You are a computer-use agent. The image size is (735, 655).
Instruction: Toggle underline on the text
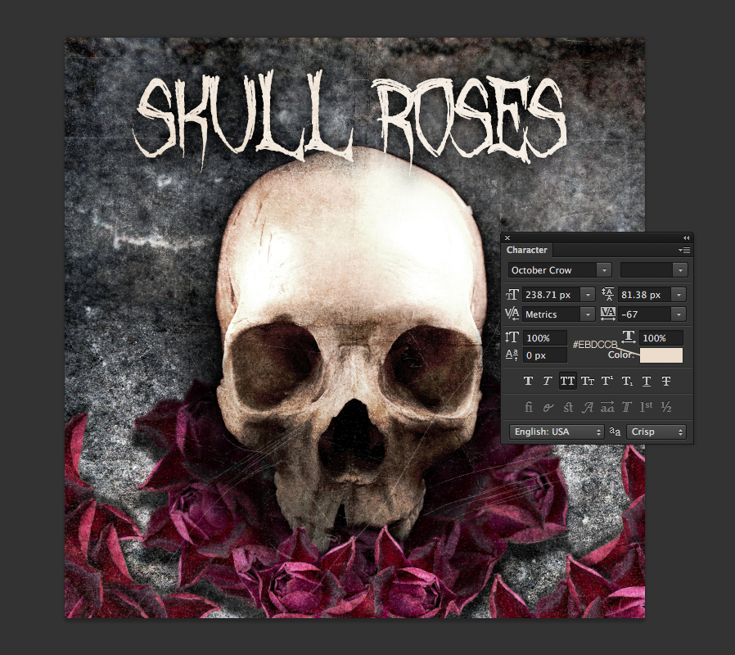click(645, 382)
